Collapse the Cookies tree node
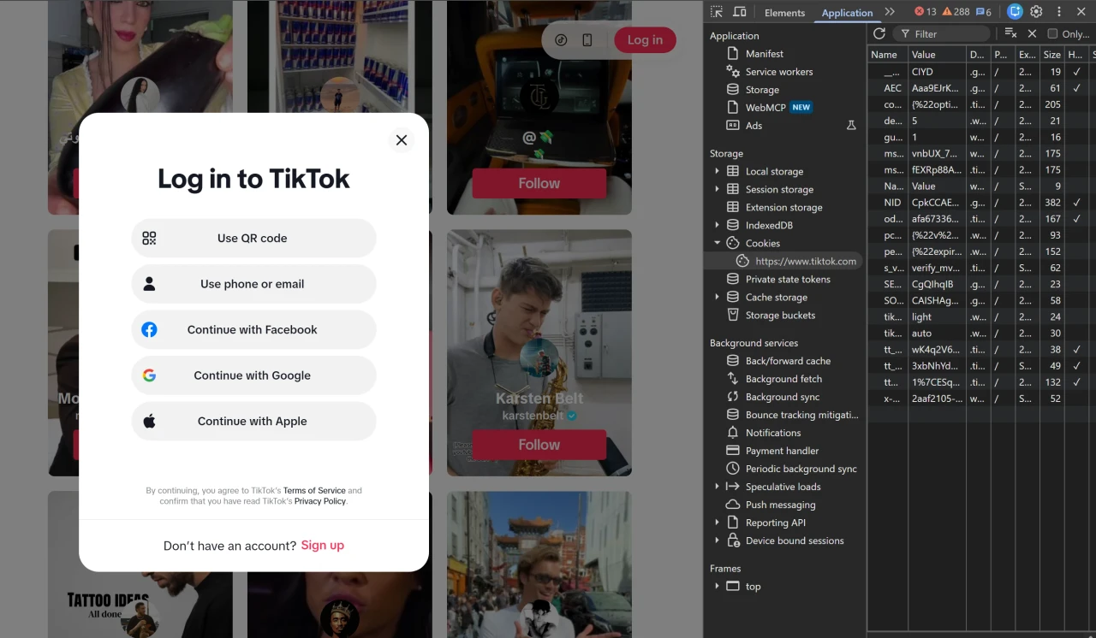 click(x=717, y=243)
